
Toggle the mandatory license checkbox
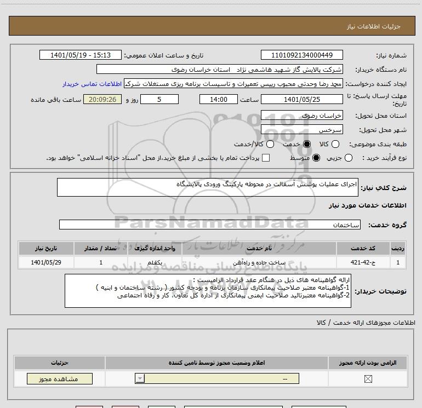click(368, 379)
